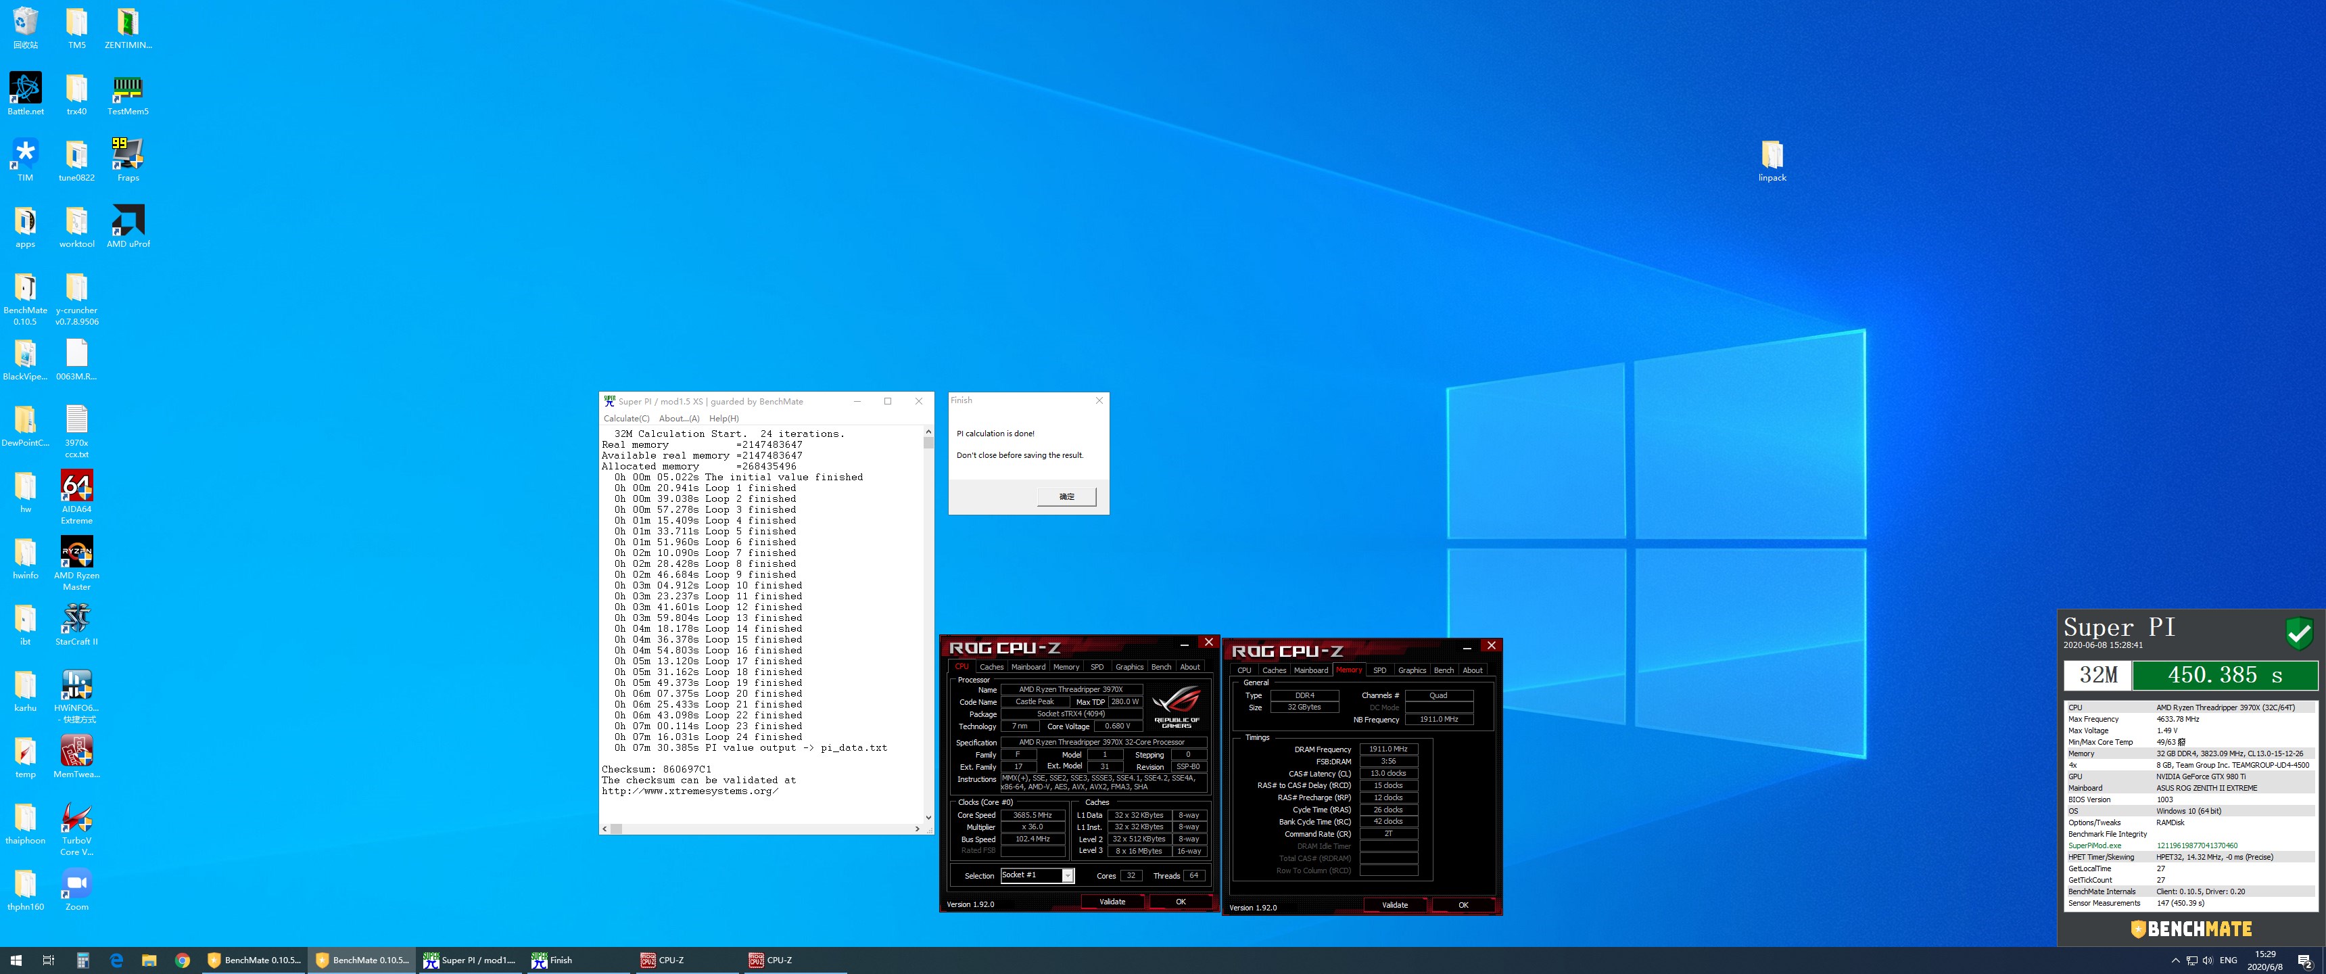Select the first CPU-Z taskbar button
Screen dimensions: 2326x974
point(687,960)
